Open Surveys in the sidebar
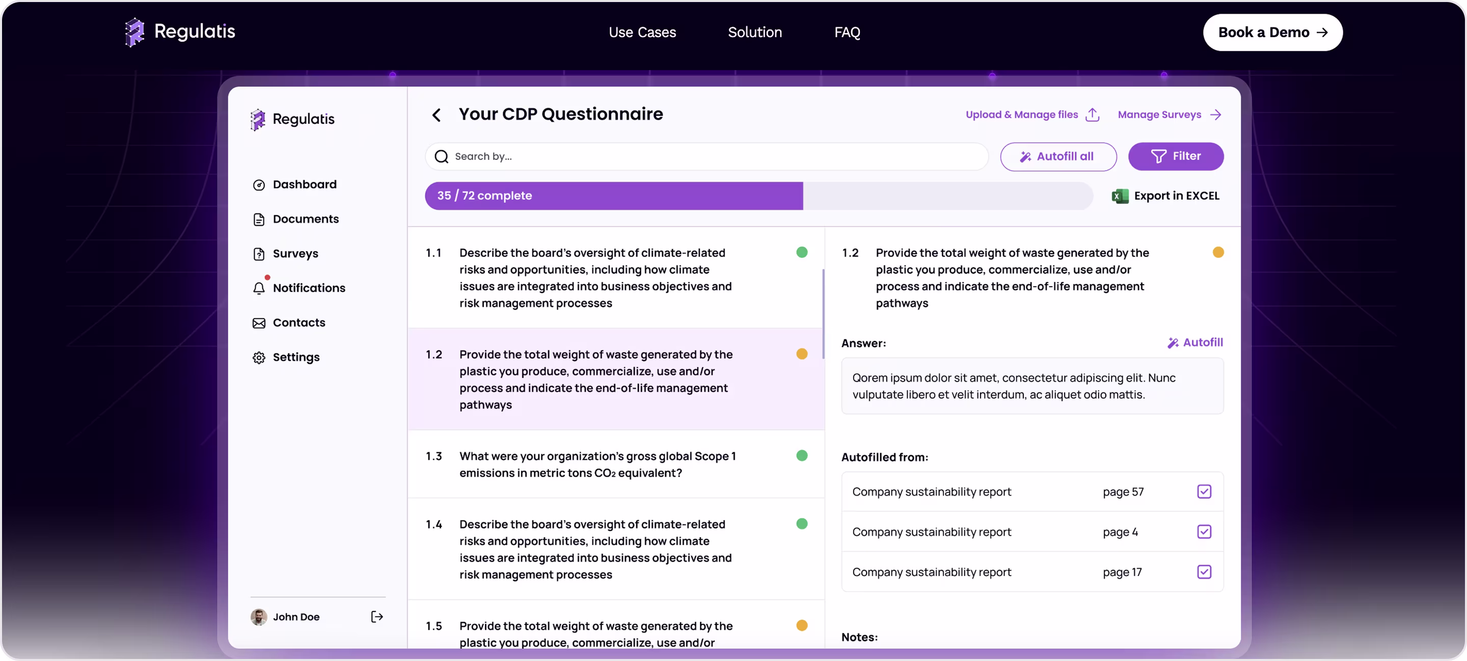Image resolution: width=1467 pixels, height=661 pixels. (x=285, y=254)
